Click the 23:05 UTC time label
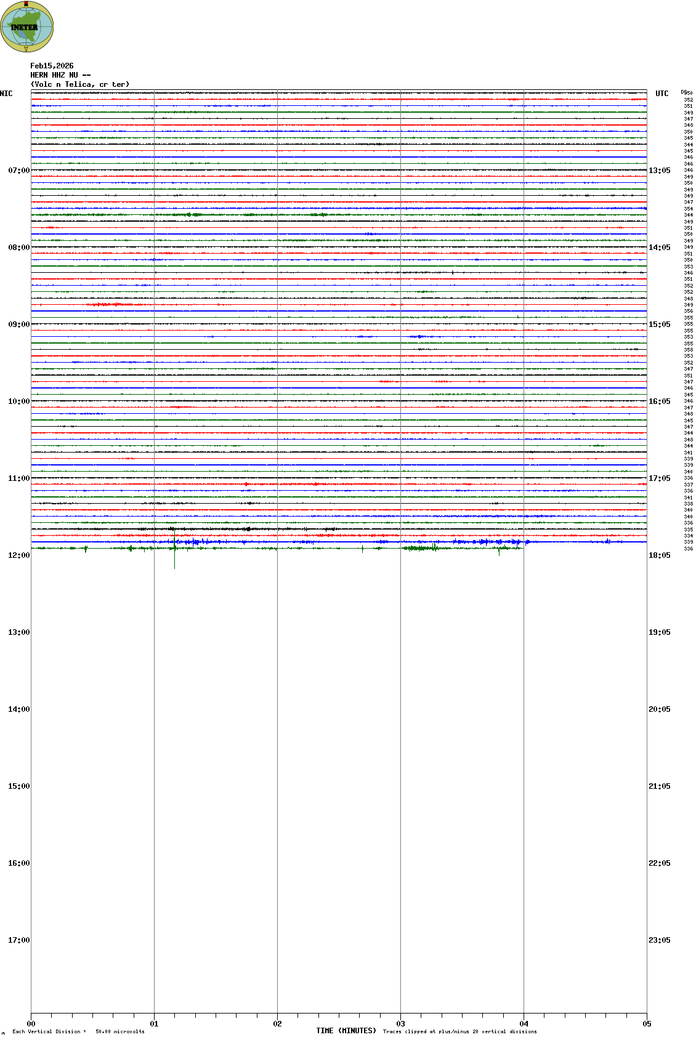This screenshot has height=1040, width=696. (659, 940)
